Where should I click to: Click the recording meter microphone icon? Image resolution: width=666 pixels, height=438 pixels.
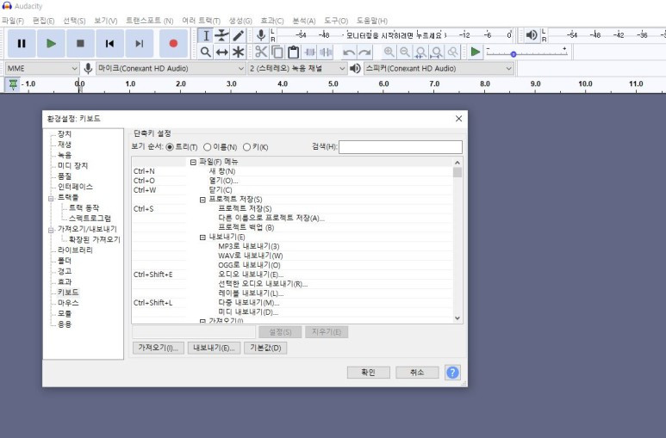[x=261, y=35]
